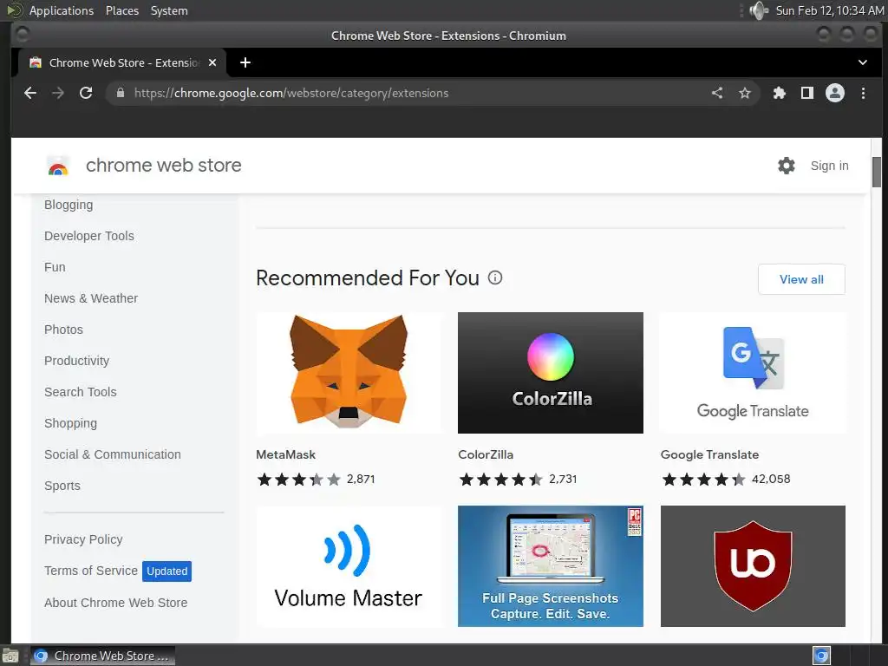The image size is (888, 666).
Task: Click the page vertical scrollbar thumb
Action: 877,173
